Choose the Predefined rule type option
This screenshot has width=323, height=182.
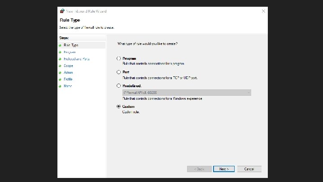point(119,85)
